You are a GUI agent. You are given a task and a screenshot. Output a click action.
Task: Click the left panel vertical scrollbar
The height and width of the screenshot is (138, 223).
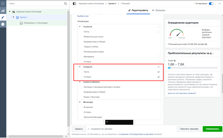(68, 68)
